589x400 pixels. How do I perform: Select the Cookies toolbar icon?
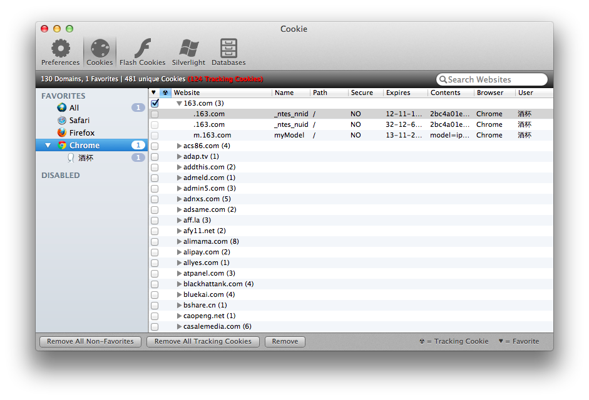pos(100,48)
